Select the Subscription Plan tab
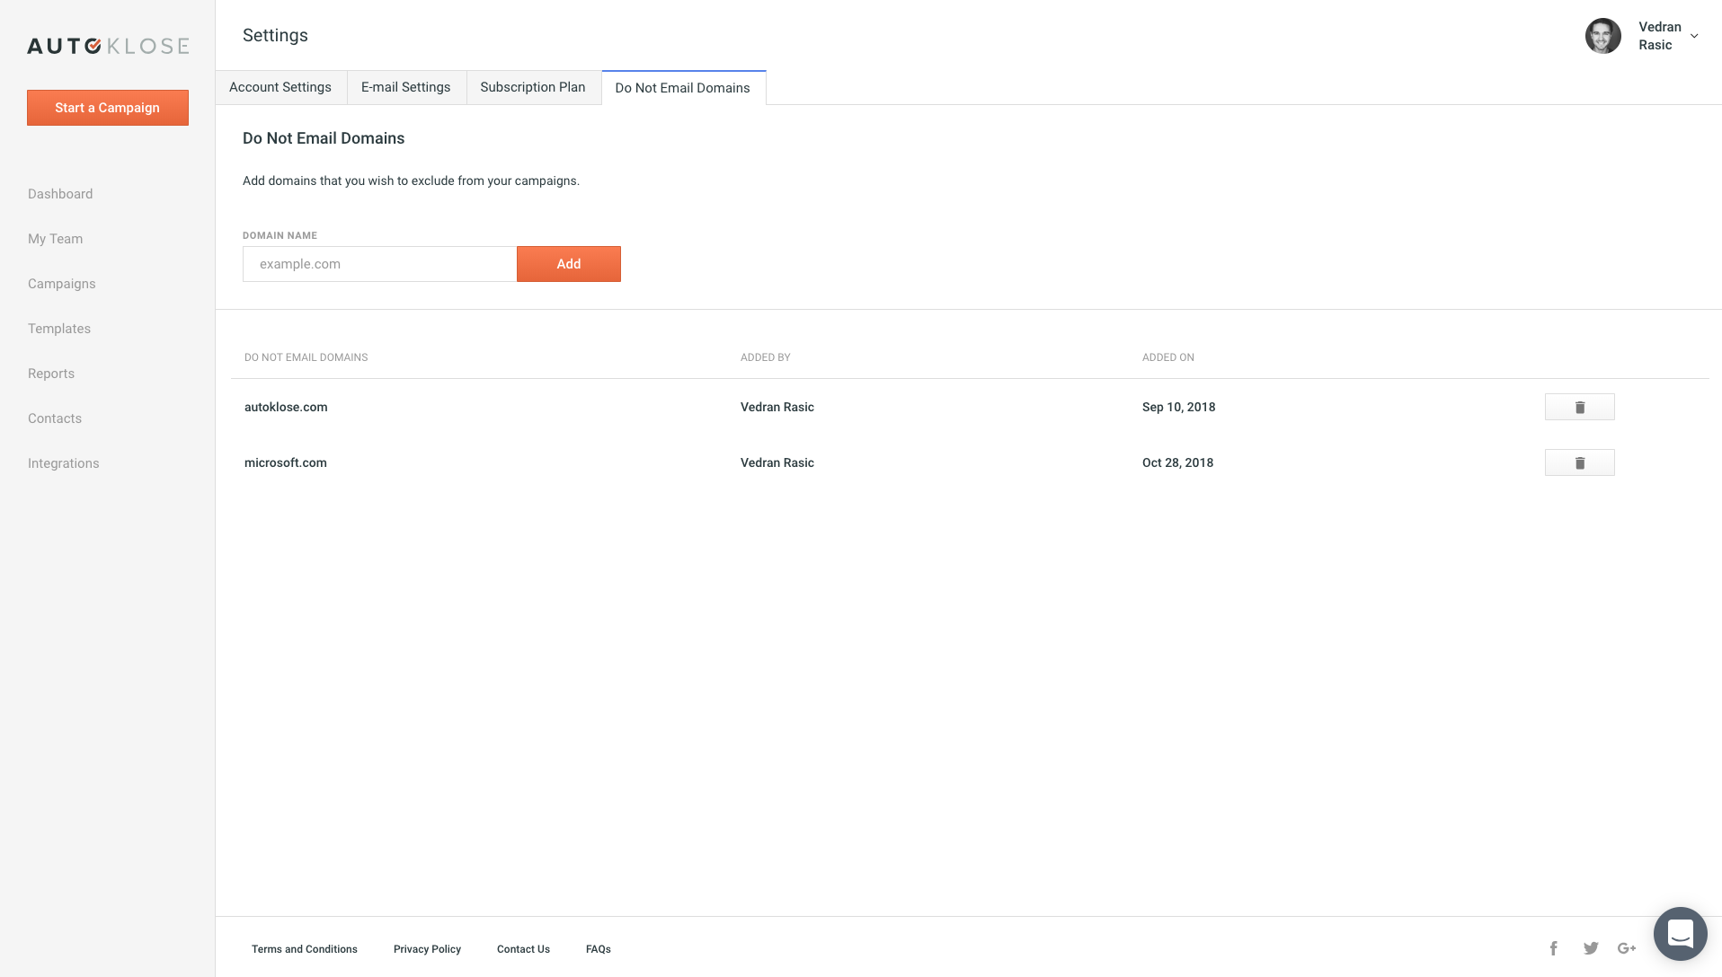 532,87
